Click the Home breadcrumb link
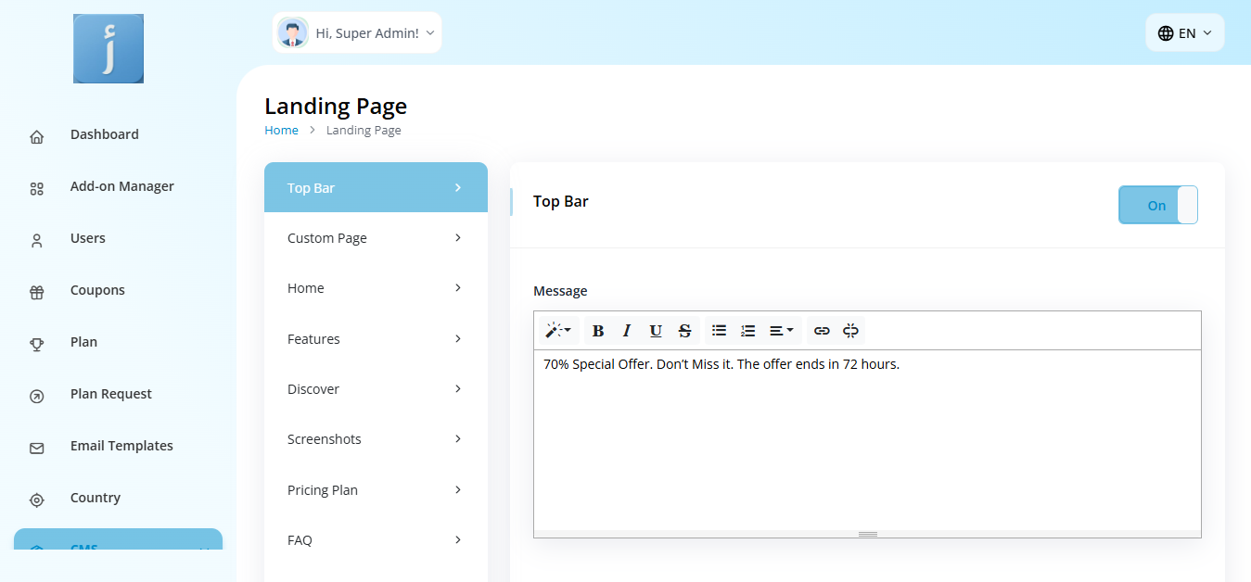 click(x=281, y=131)
